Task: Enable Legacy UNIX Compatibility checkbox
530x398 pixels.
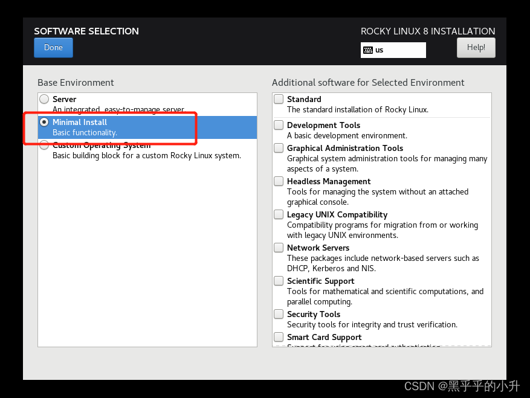Action: [279, 214]
